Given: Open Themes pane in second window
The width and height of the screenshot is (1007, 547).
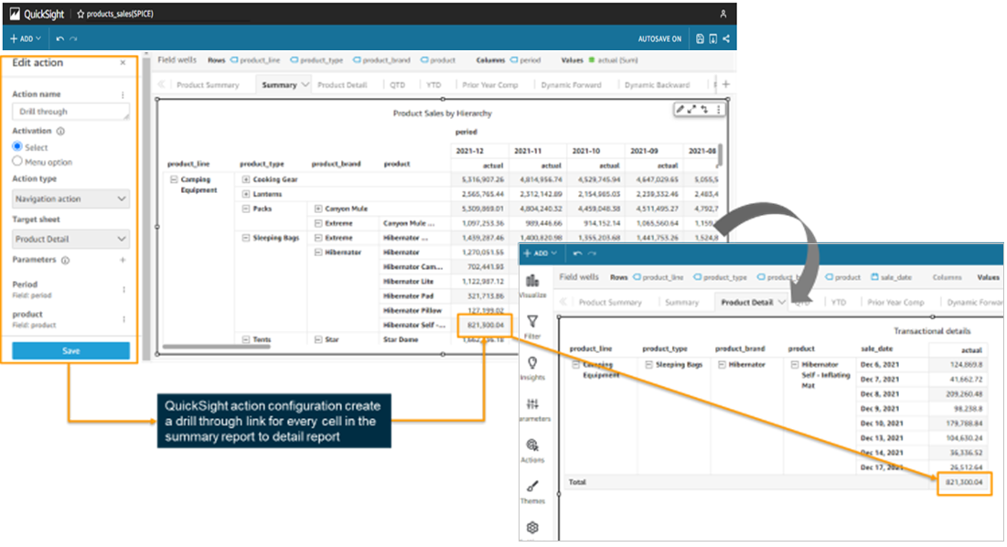Looking at the screenshot, I should click(x=532, y=491).
